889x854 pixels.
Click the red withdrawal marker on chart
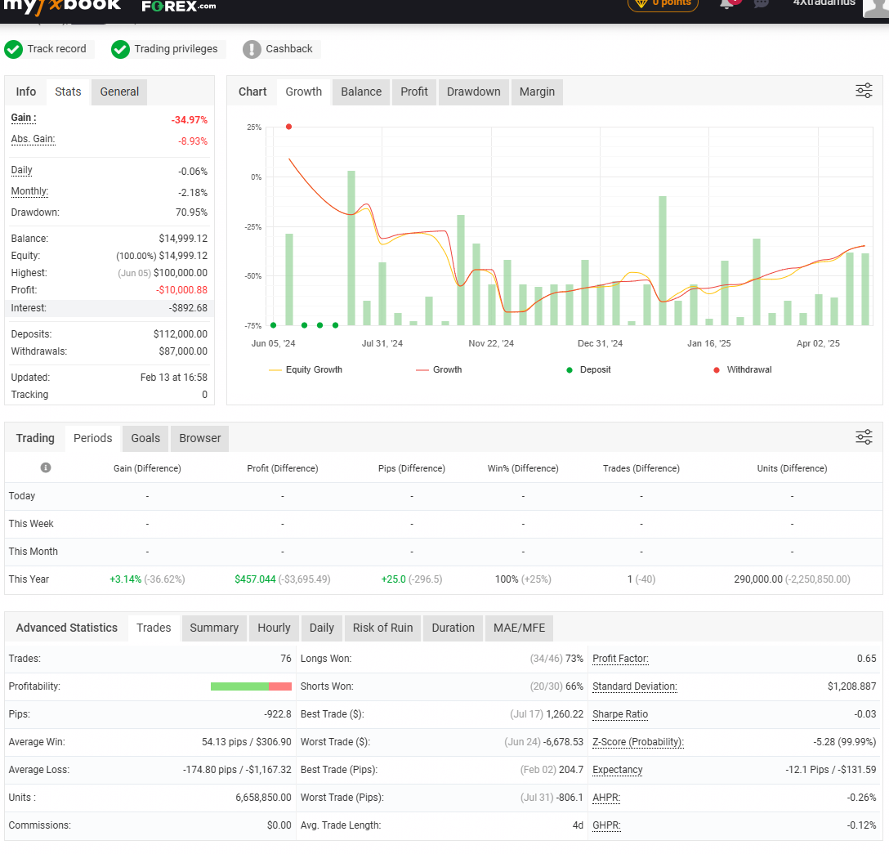click(289, 127)
